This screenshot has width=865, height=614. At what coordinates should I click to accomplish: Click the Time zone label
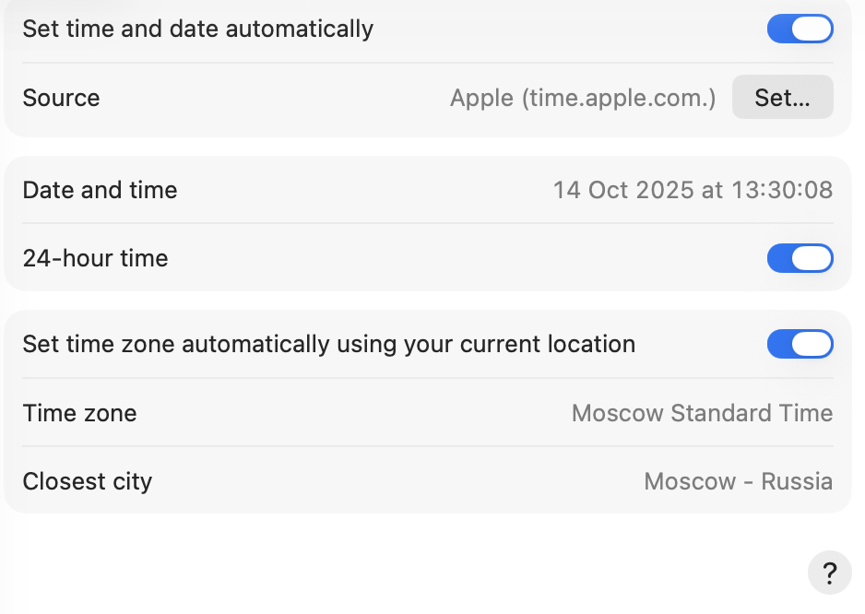(79, 413)
